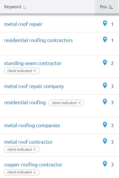Click the map pin for metal roofing companies
This screenshot has height=178, width=119.
[x=105, y=125]
